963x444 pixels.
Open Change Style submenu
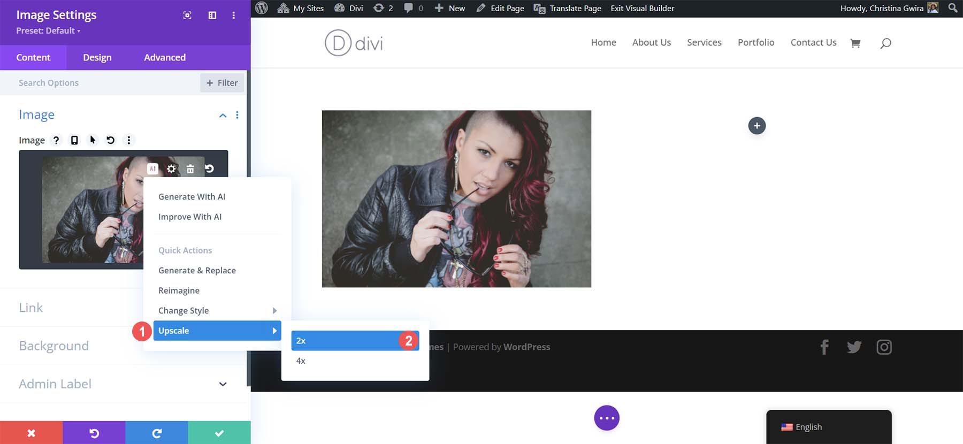coord(217,310)
